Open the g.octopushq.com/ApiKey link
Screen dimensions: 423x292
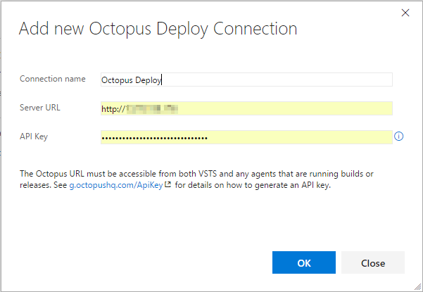[116, 185]
